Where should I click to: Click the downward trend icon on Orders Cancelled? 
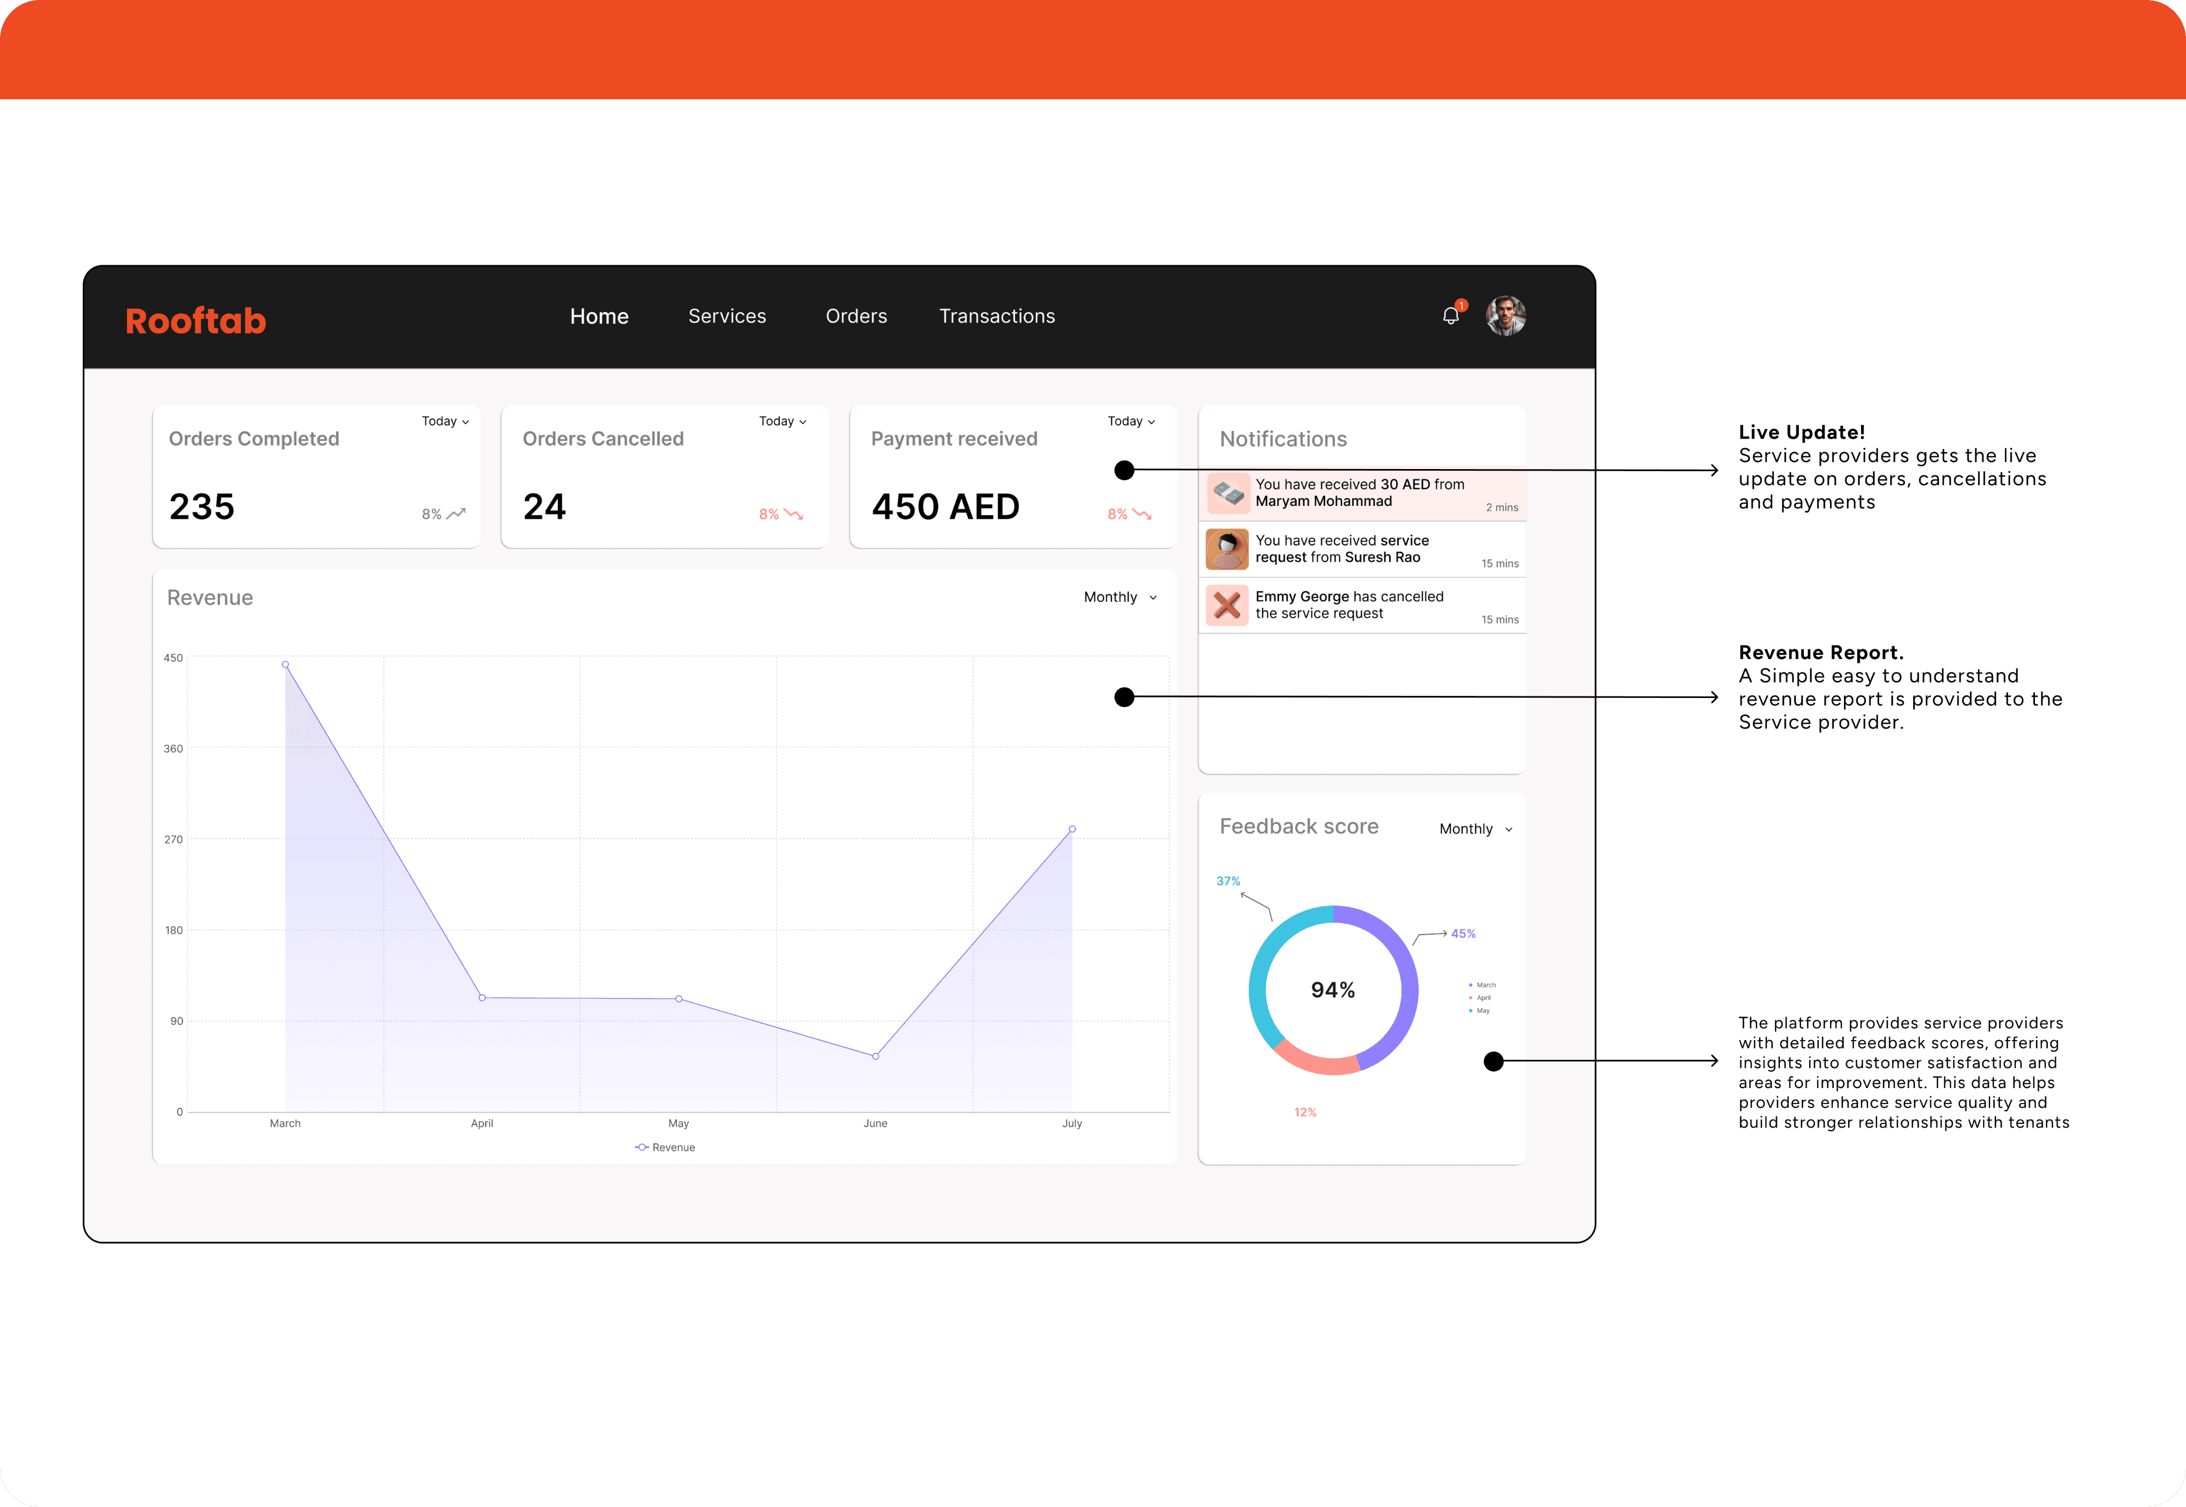click(793, 514)
